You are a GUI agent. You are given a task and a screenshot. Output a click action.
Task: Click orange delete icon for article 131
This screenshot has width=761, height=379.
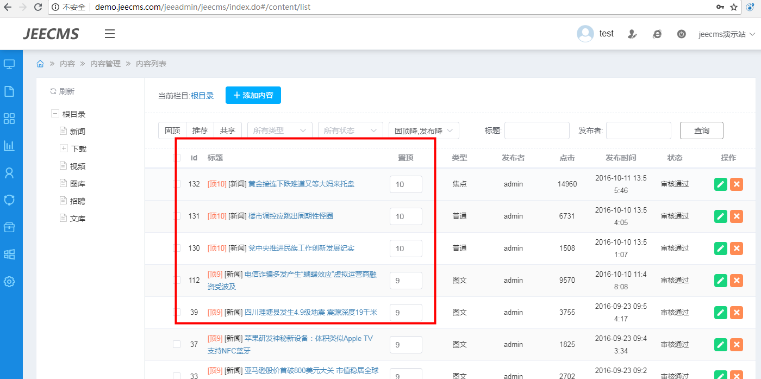(737, 216)
